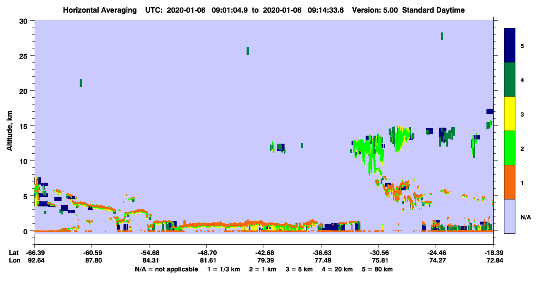Click latitude value -54.68

[x=149, y=253]
